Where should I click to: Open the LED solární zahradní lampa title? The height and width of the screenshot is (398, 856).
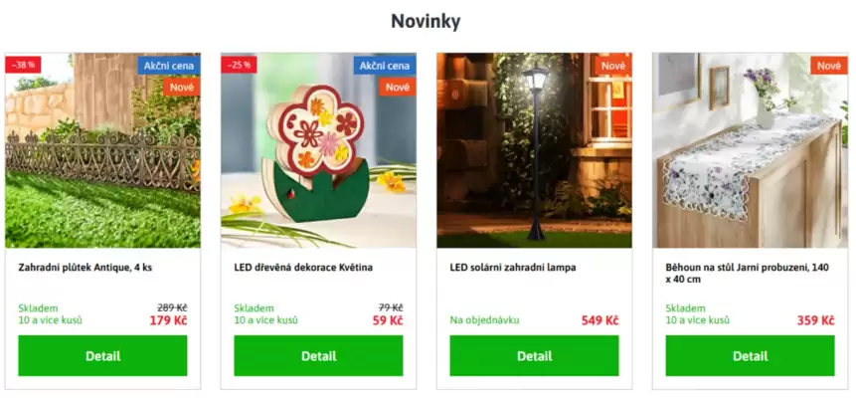click(513, 268)
